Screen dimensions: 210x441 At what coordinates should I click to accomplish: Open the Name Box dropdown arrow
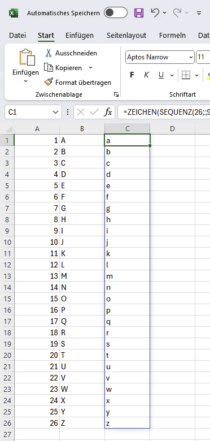55,113
